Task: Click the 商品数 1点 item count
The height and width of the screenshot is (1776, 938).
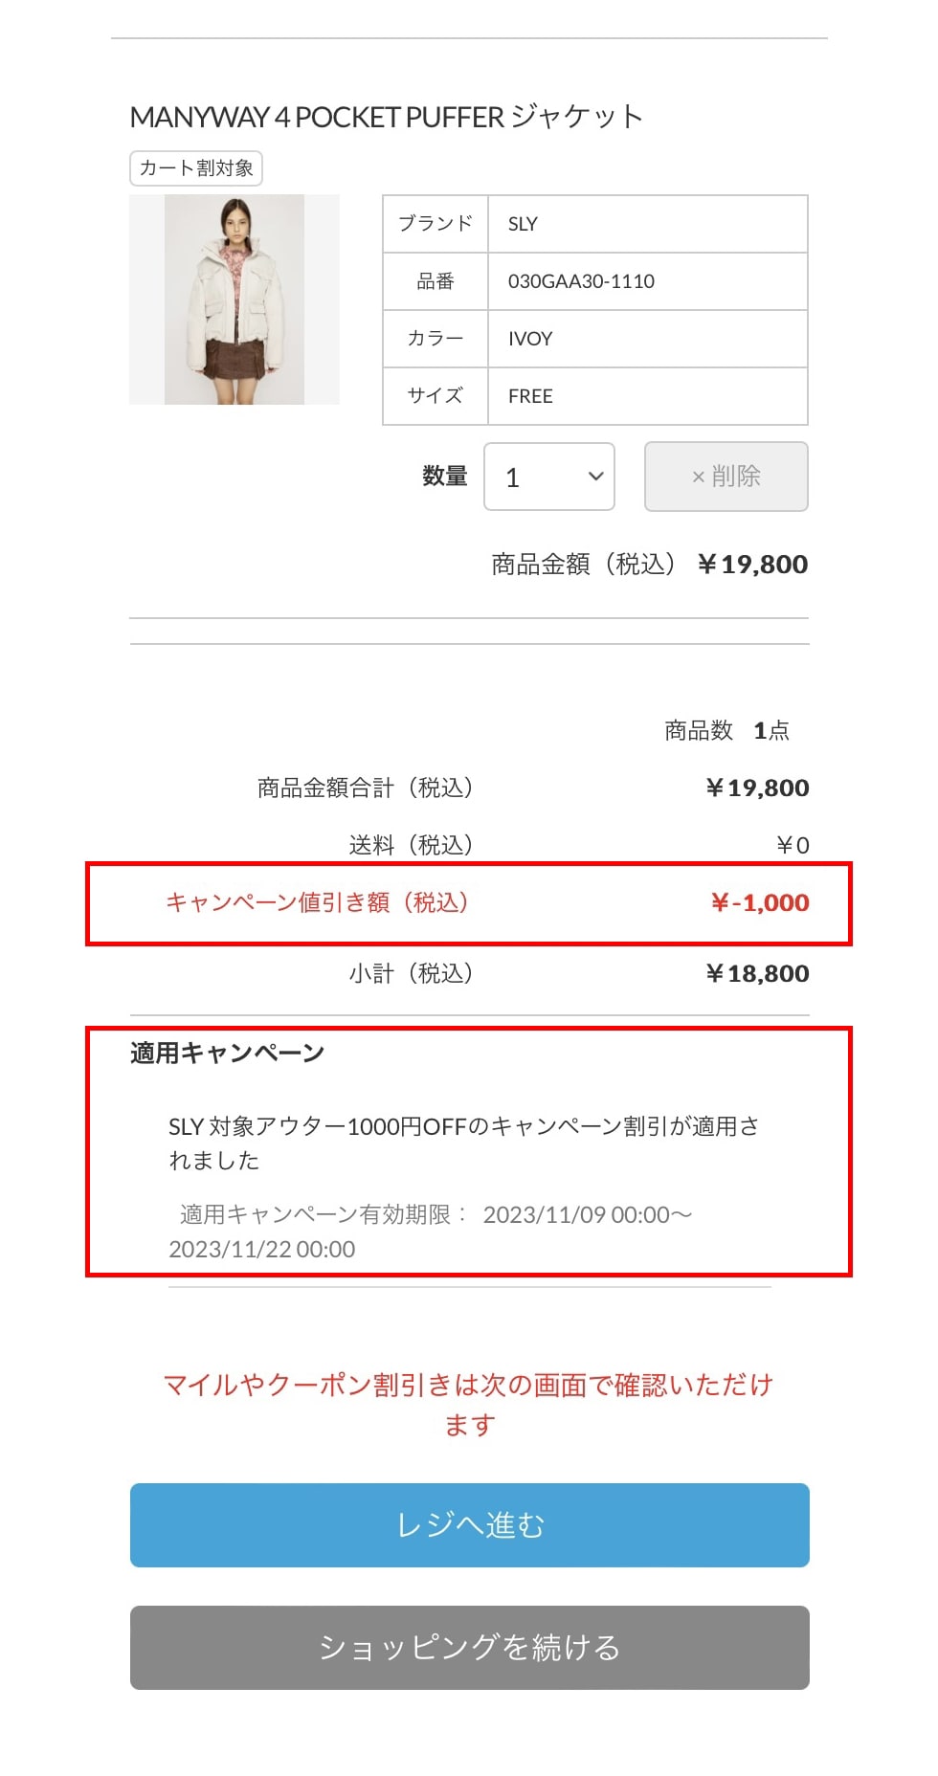Action: (726, 731)
